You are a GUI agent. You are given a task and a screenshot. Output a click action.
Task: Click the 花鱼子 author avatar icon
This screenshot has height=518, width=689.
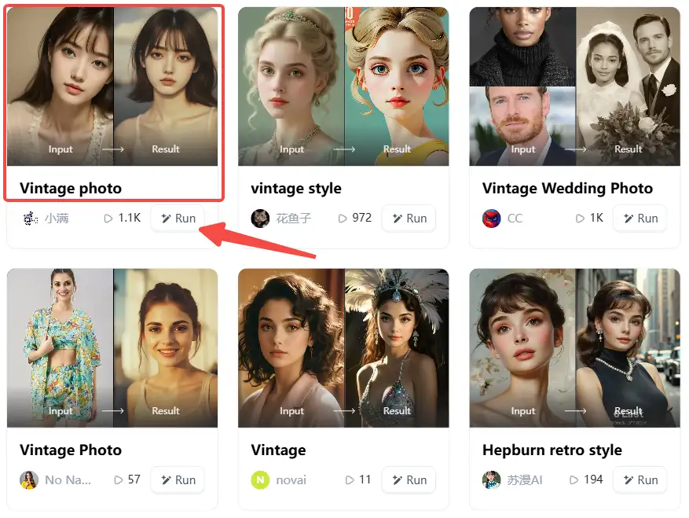click(260, 219)
